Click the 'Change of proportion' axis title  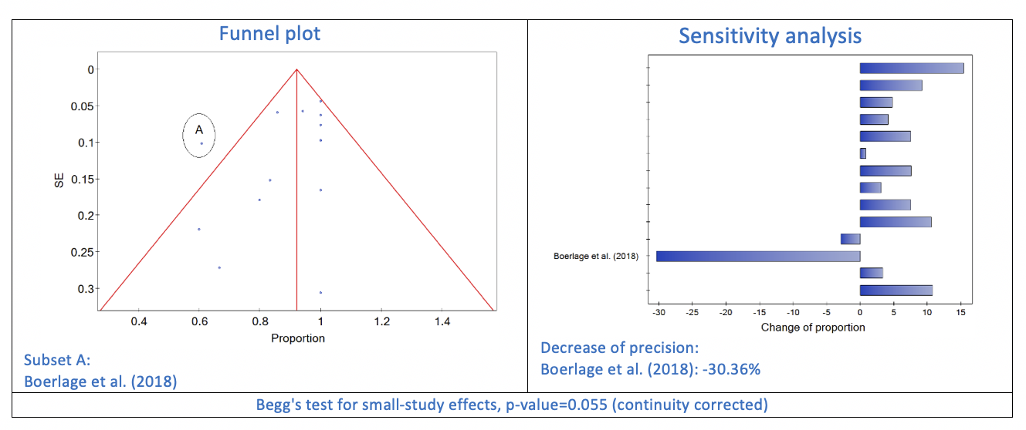(x=813, y=328)
